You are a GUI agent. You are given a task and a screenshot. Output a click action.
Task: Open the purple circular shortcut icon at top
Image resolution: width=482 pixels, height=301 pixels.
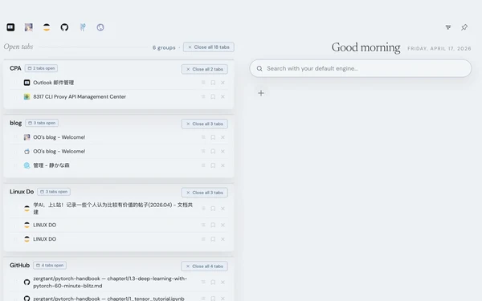click(100, 27)
